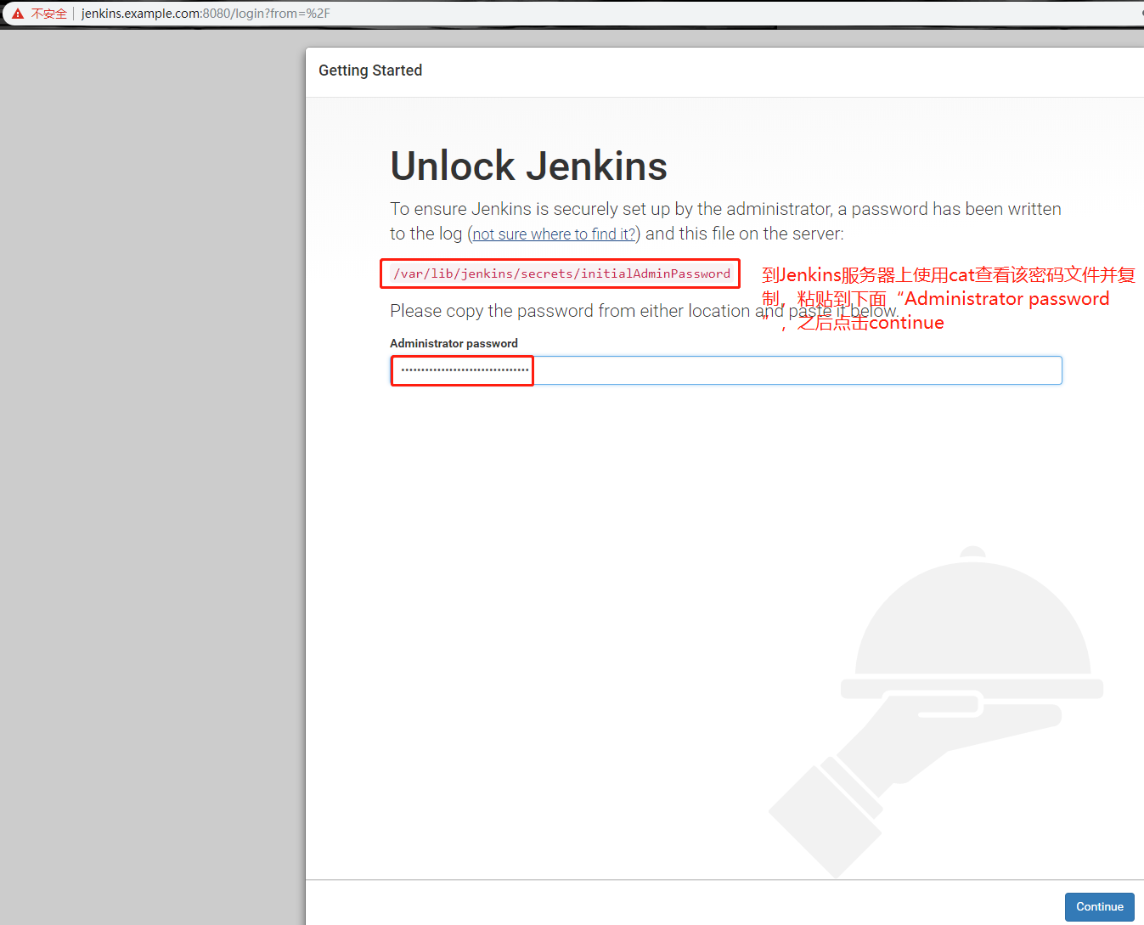This screenshot has height=925, width=1144.
Task: Click the '不安全' security label
Action: point(49,14)
